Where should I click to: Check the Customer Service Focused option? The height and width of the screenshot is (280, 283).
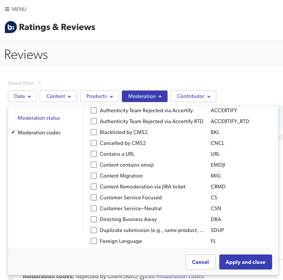pos(94,197)
